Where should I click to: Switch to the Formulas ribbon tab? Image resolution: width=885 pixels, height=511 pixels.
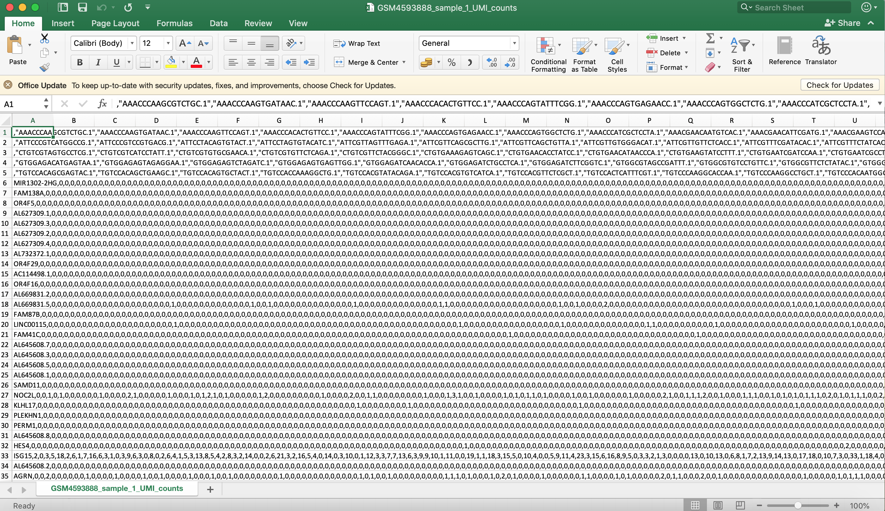pos(175,23)
